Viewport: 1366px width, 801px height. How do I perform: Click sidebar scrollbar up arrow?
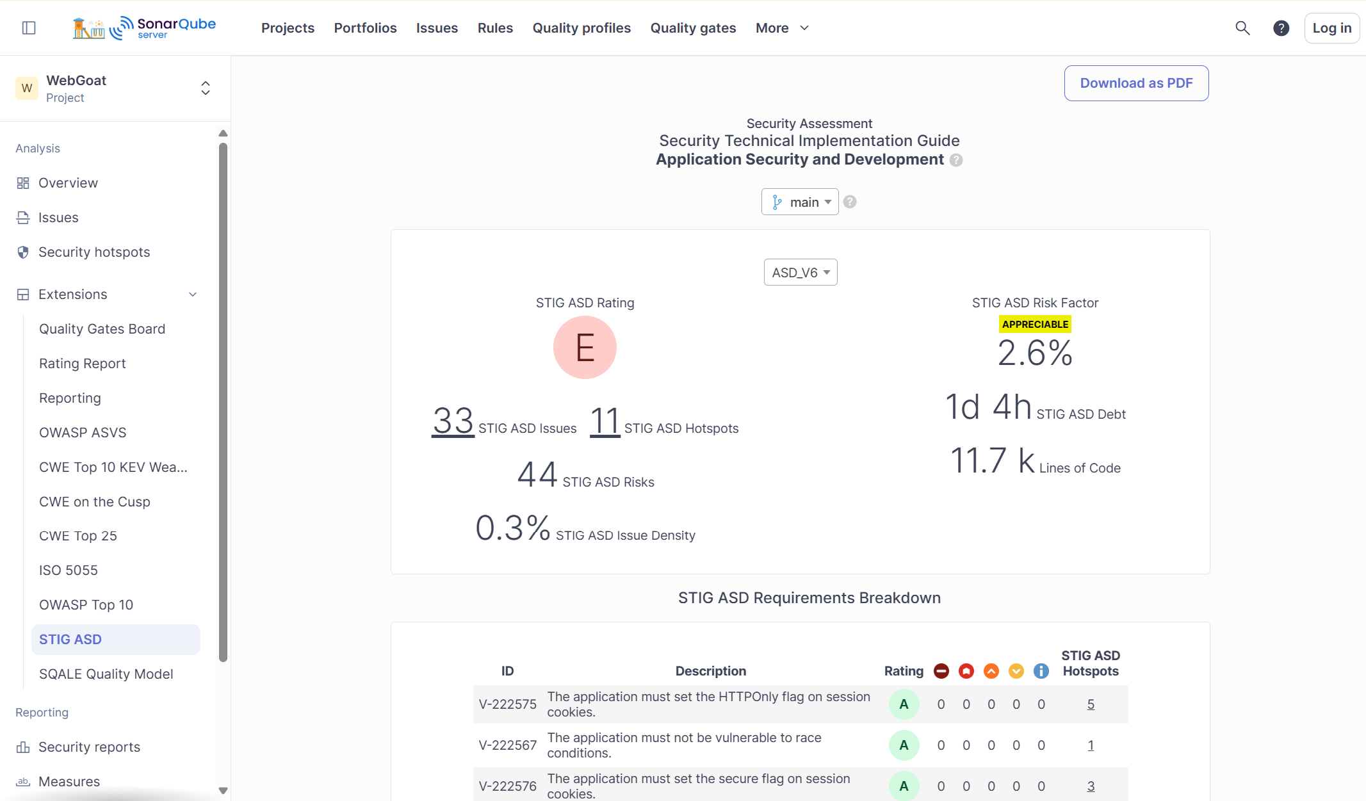(x=223, y=133)
